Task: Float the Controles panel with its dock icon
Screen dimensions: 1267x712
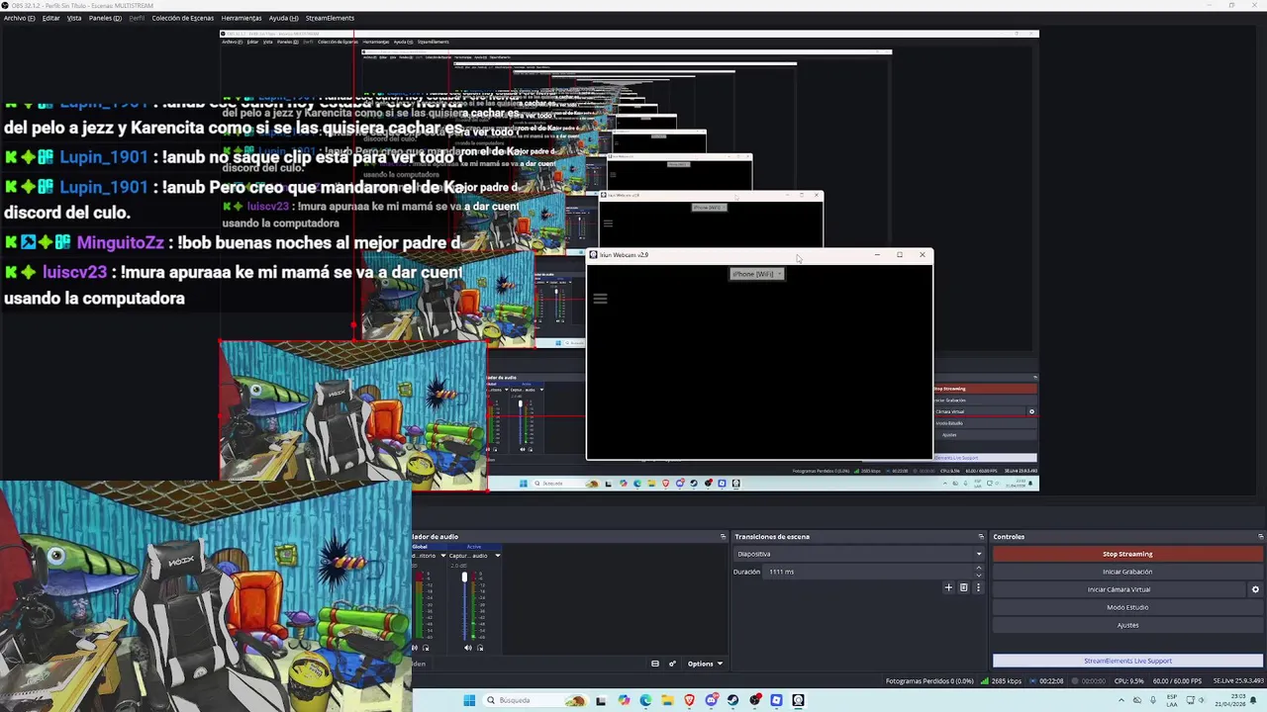Action: [1260, 537]
